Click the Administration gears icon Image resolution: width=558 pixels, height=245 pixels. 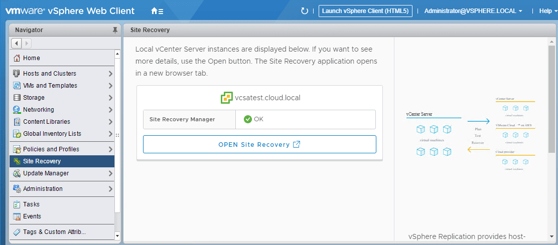[17, 188]
